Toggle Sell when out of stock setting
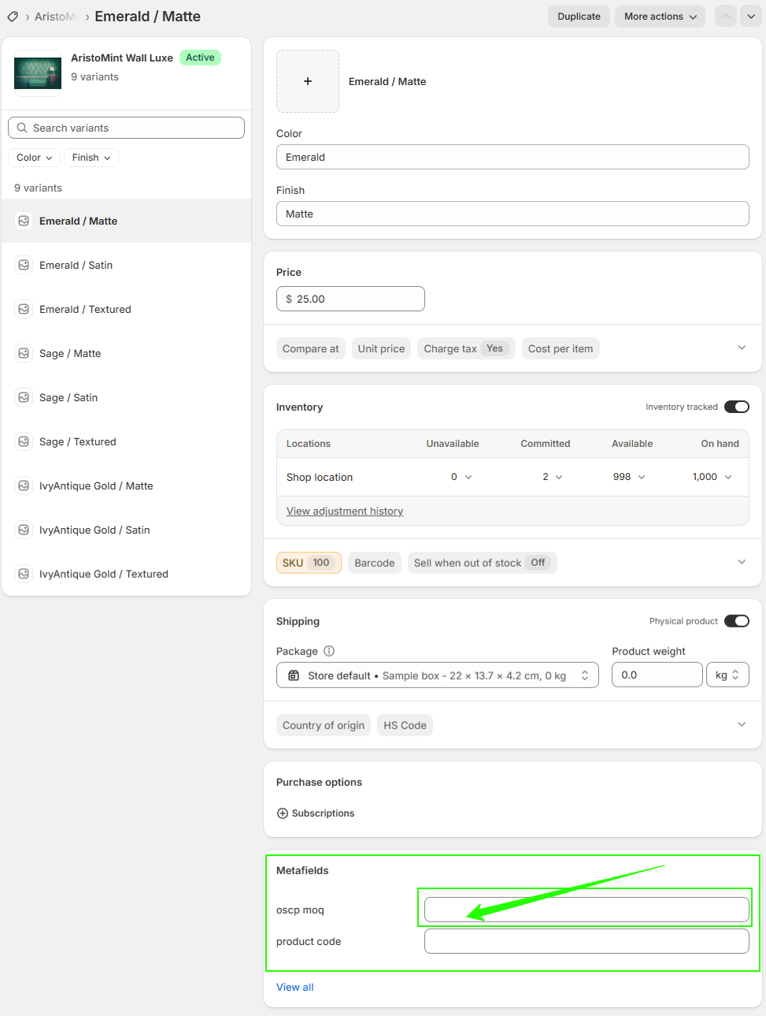This screenshot has height=1016, width=766. (x=482, y=562)
